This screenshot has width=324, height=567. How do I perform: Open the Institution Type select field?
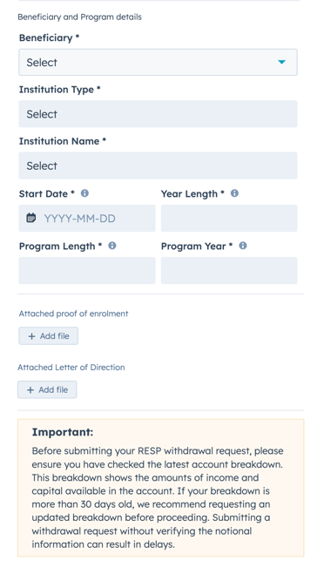click(158, 114)
